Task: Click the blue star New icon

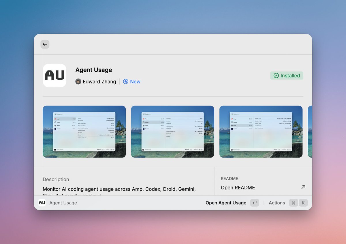Action: [126, 82]
